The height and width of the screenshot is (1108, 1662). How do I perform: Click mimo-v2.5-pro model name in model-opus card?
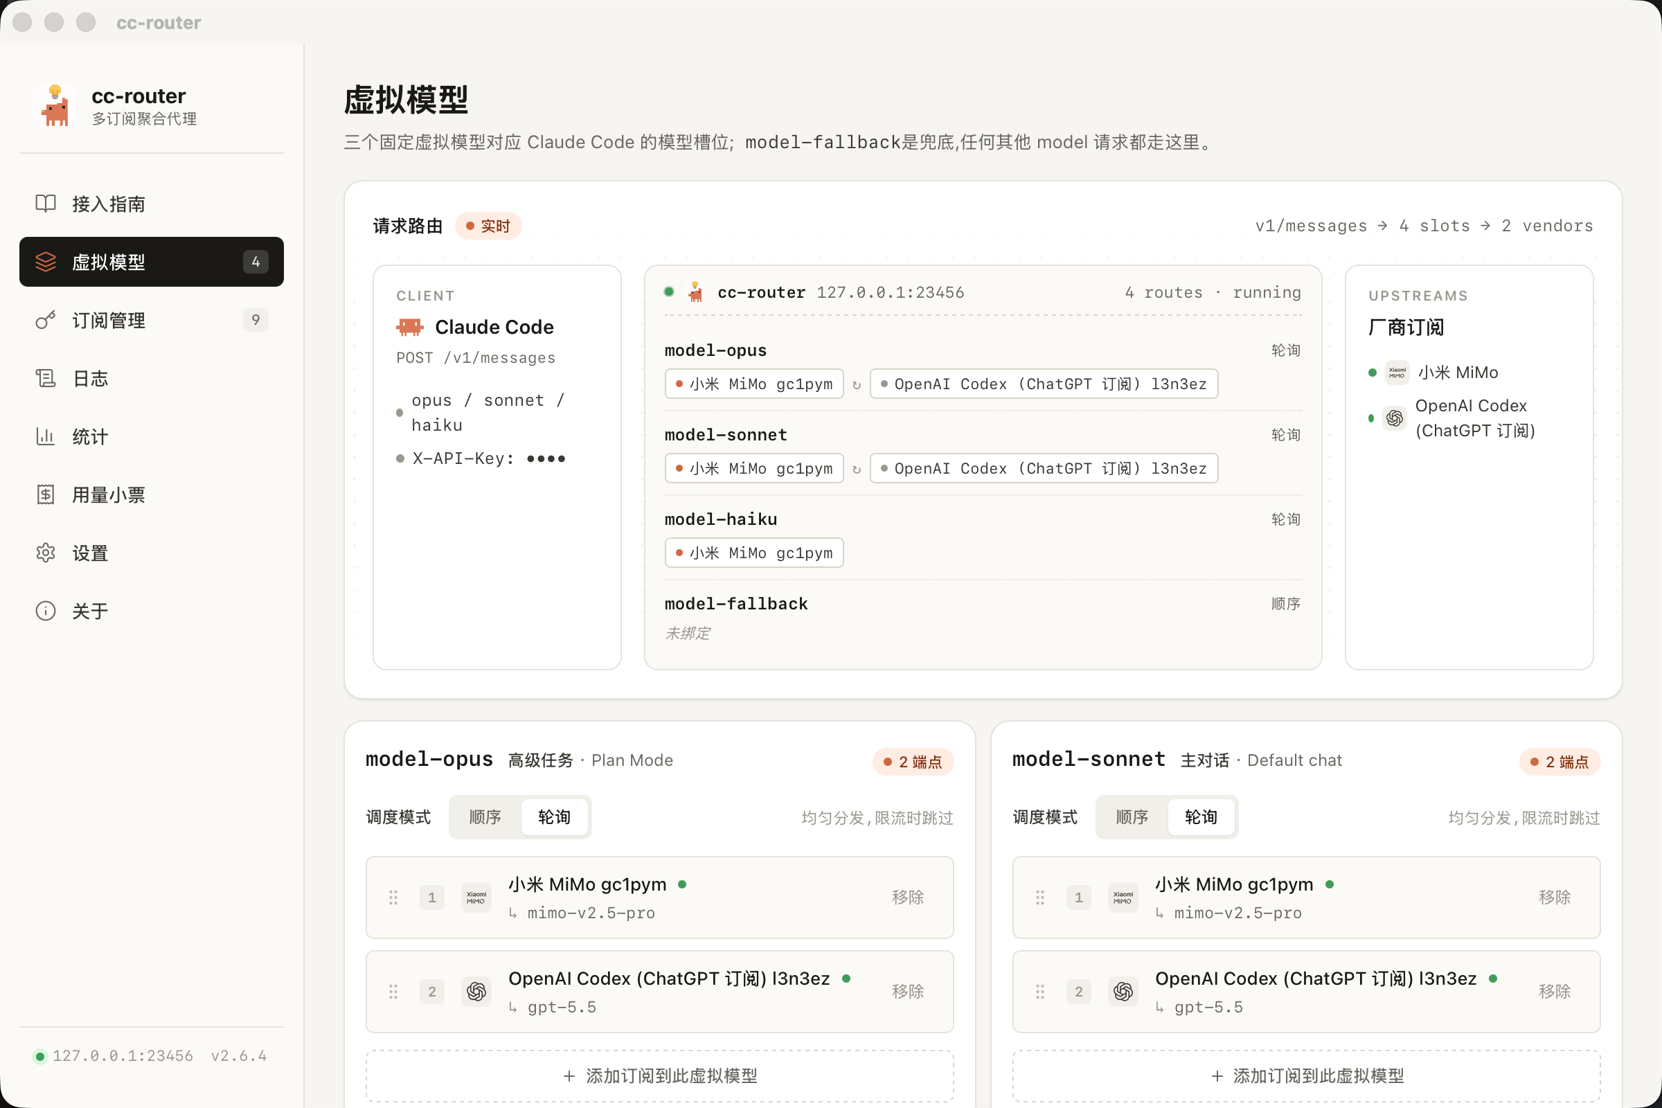pos(591,913)
